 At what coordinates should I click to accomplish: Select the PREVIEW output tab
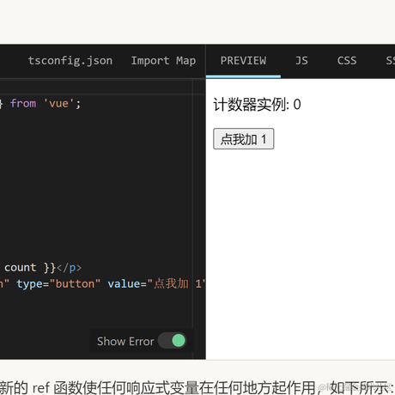(243, 61)
